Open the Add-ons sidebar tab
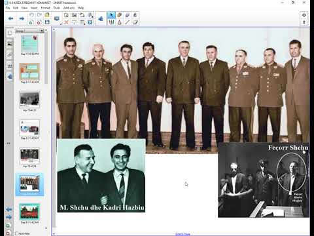 click(x=9, y=76)
